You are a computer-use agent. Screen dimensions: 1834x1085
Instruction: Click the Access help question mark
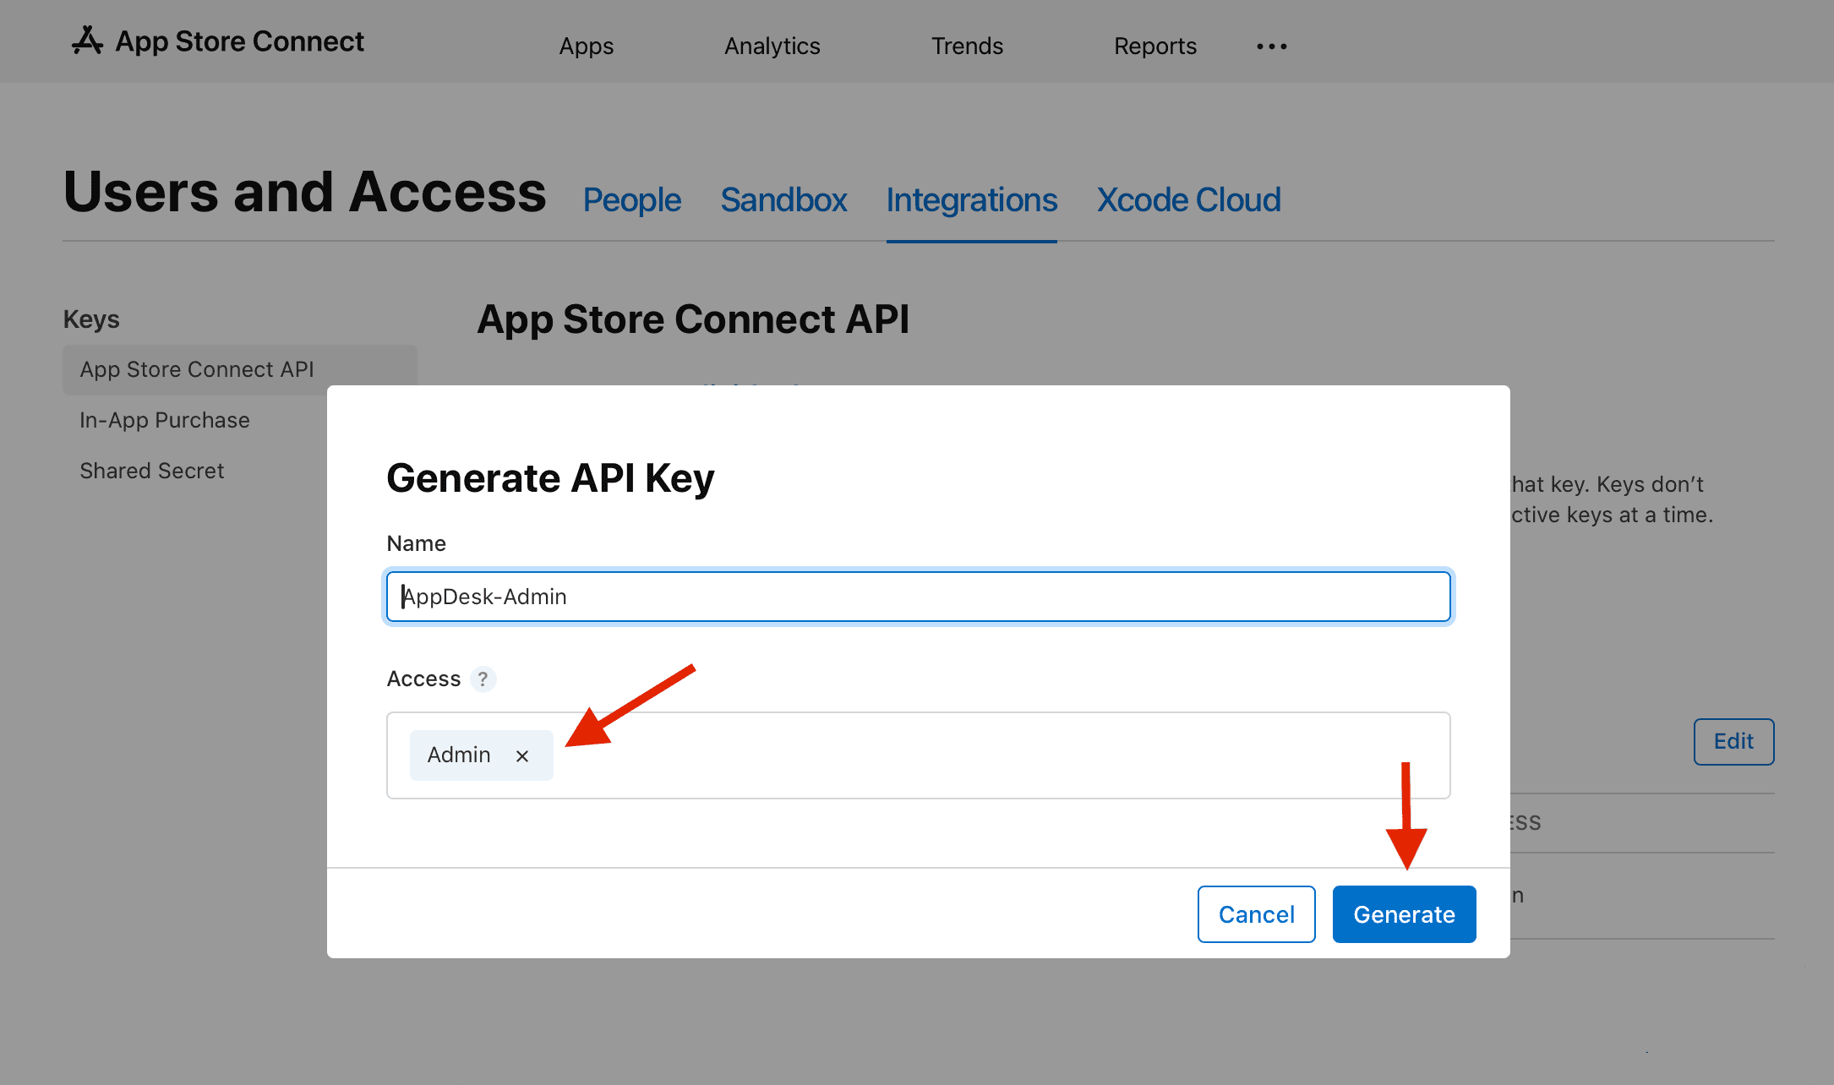(x=483, y=679)
